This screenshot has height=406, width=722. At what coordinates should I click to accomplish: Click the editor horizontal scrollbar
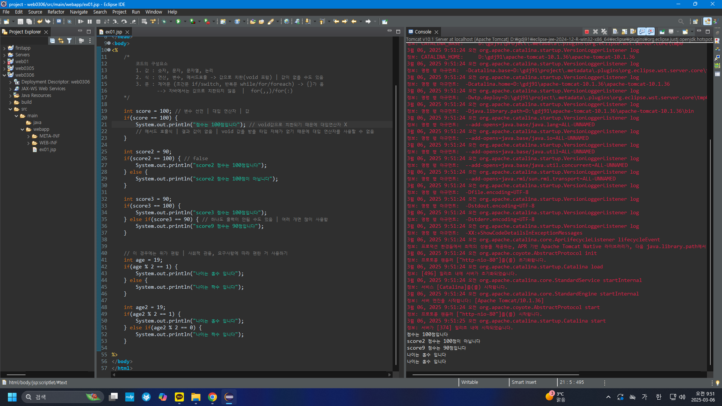tap(251, 375)
